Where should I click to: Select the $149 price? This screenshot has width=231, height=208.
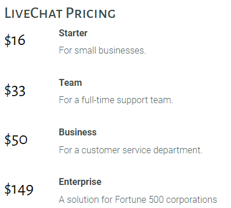pos(19,190)
